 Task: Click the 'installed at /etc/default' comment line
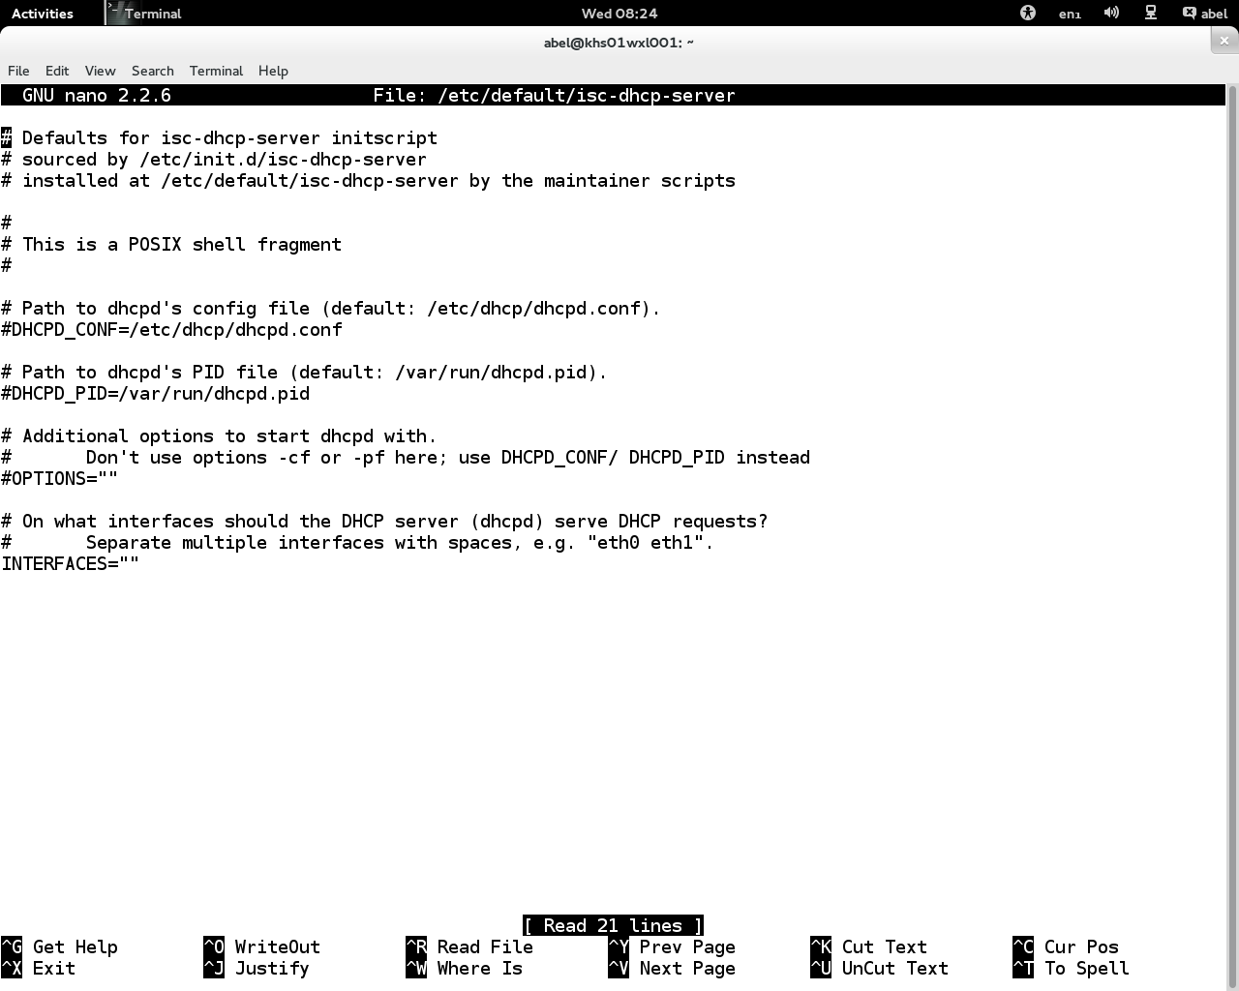pos(369,181)
